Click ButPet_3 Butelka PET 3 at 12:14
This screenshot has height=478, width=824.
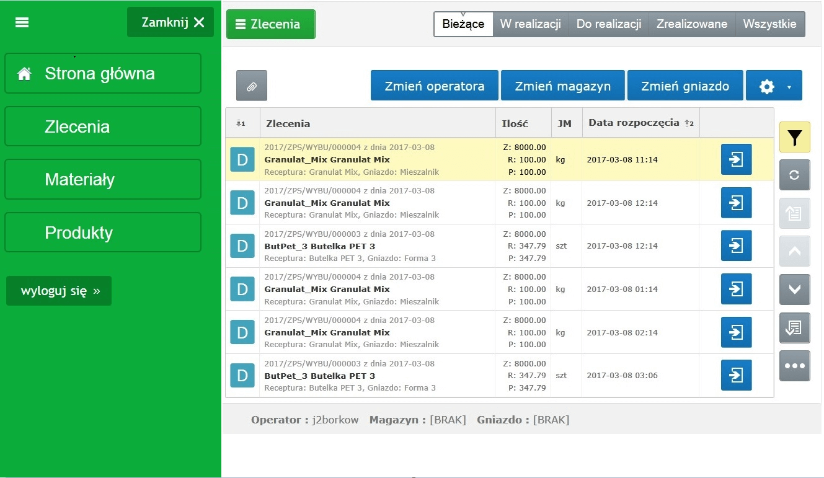point(319,246)
